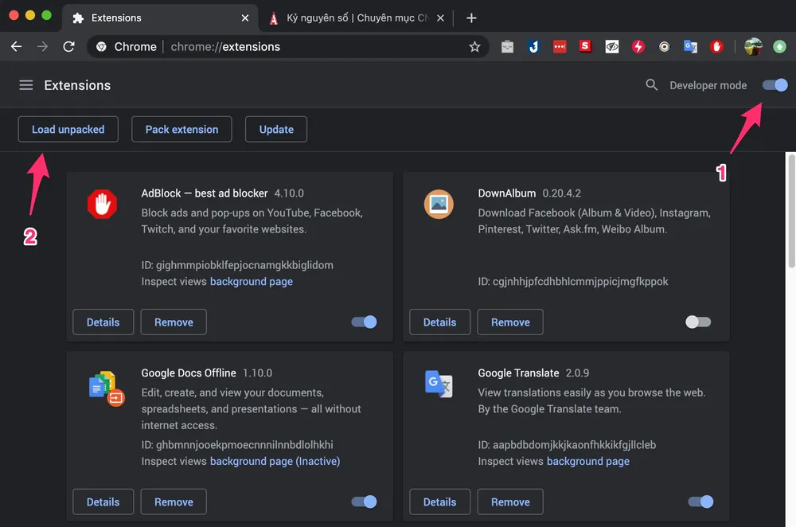The image size is (796, 527).
Task: Disable the AdBlock extension toggle
Action: pos(364,322)
